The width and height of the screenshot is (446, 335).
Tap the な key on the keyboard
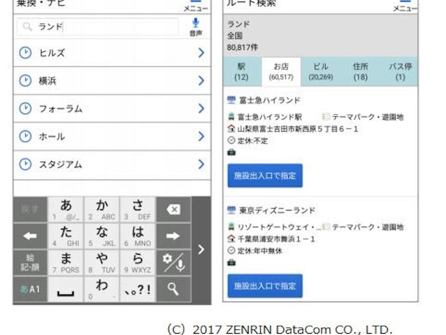[x=102, y=236]
